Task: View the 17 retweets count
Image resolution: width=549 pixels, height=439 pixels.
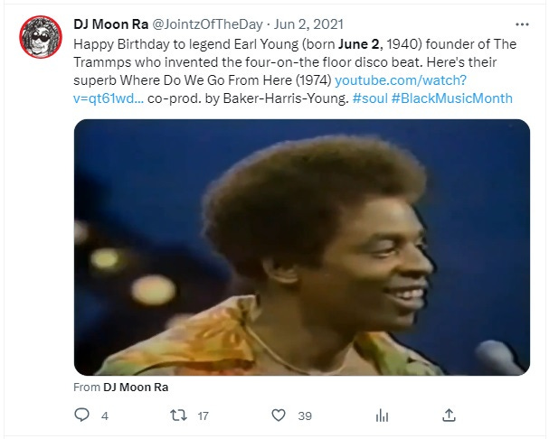Action: [x=204, y=416]
